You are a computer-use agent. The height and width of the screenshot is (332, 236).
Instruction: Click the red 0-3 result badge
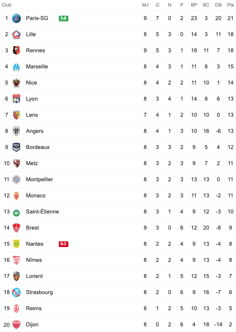(x=64, y=244)
